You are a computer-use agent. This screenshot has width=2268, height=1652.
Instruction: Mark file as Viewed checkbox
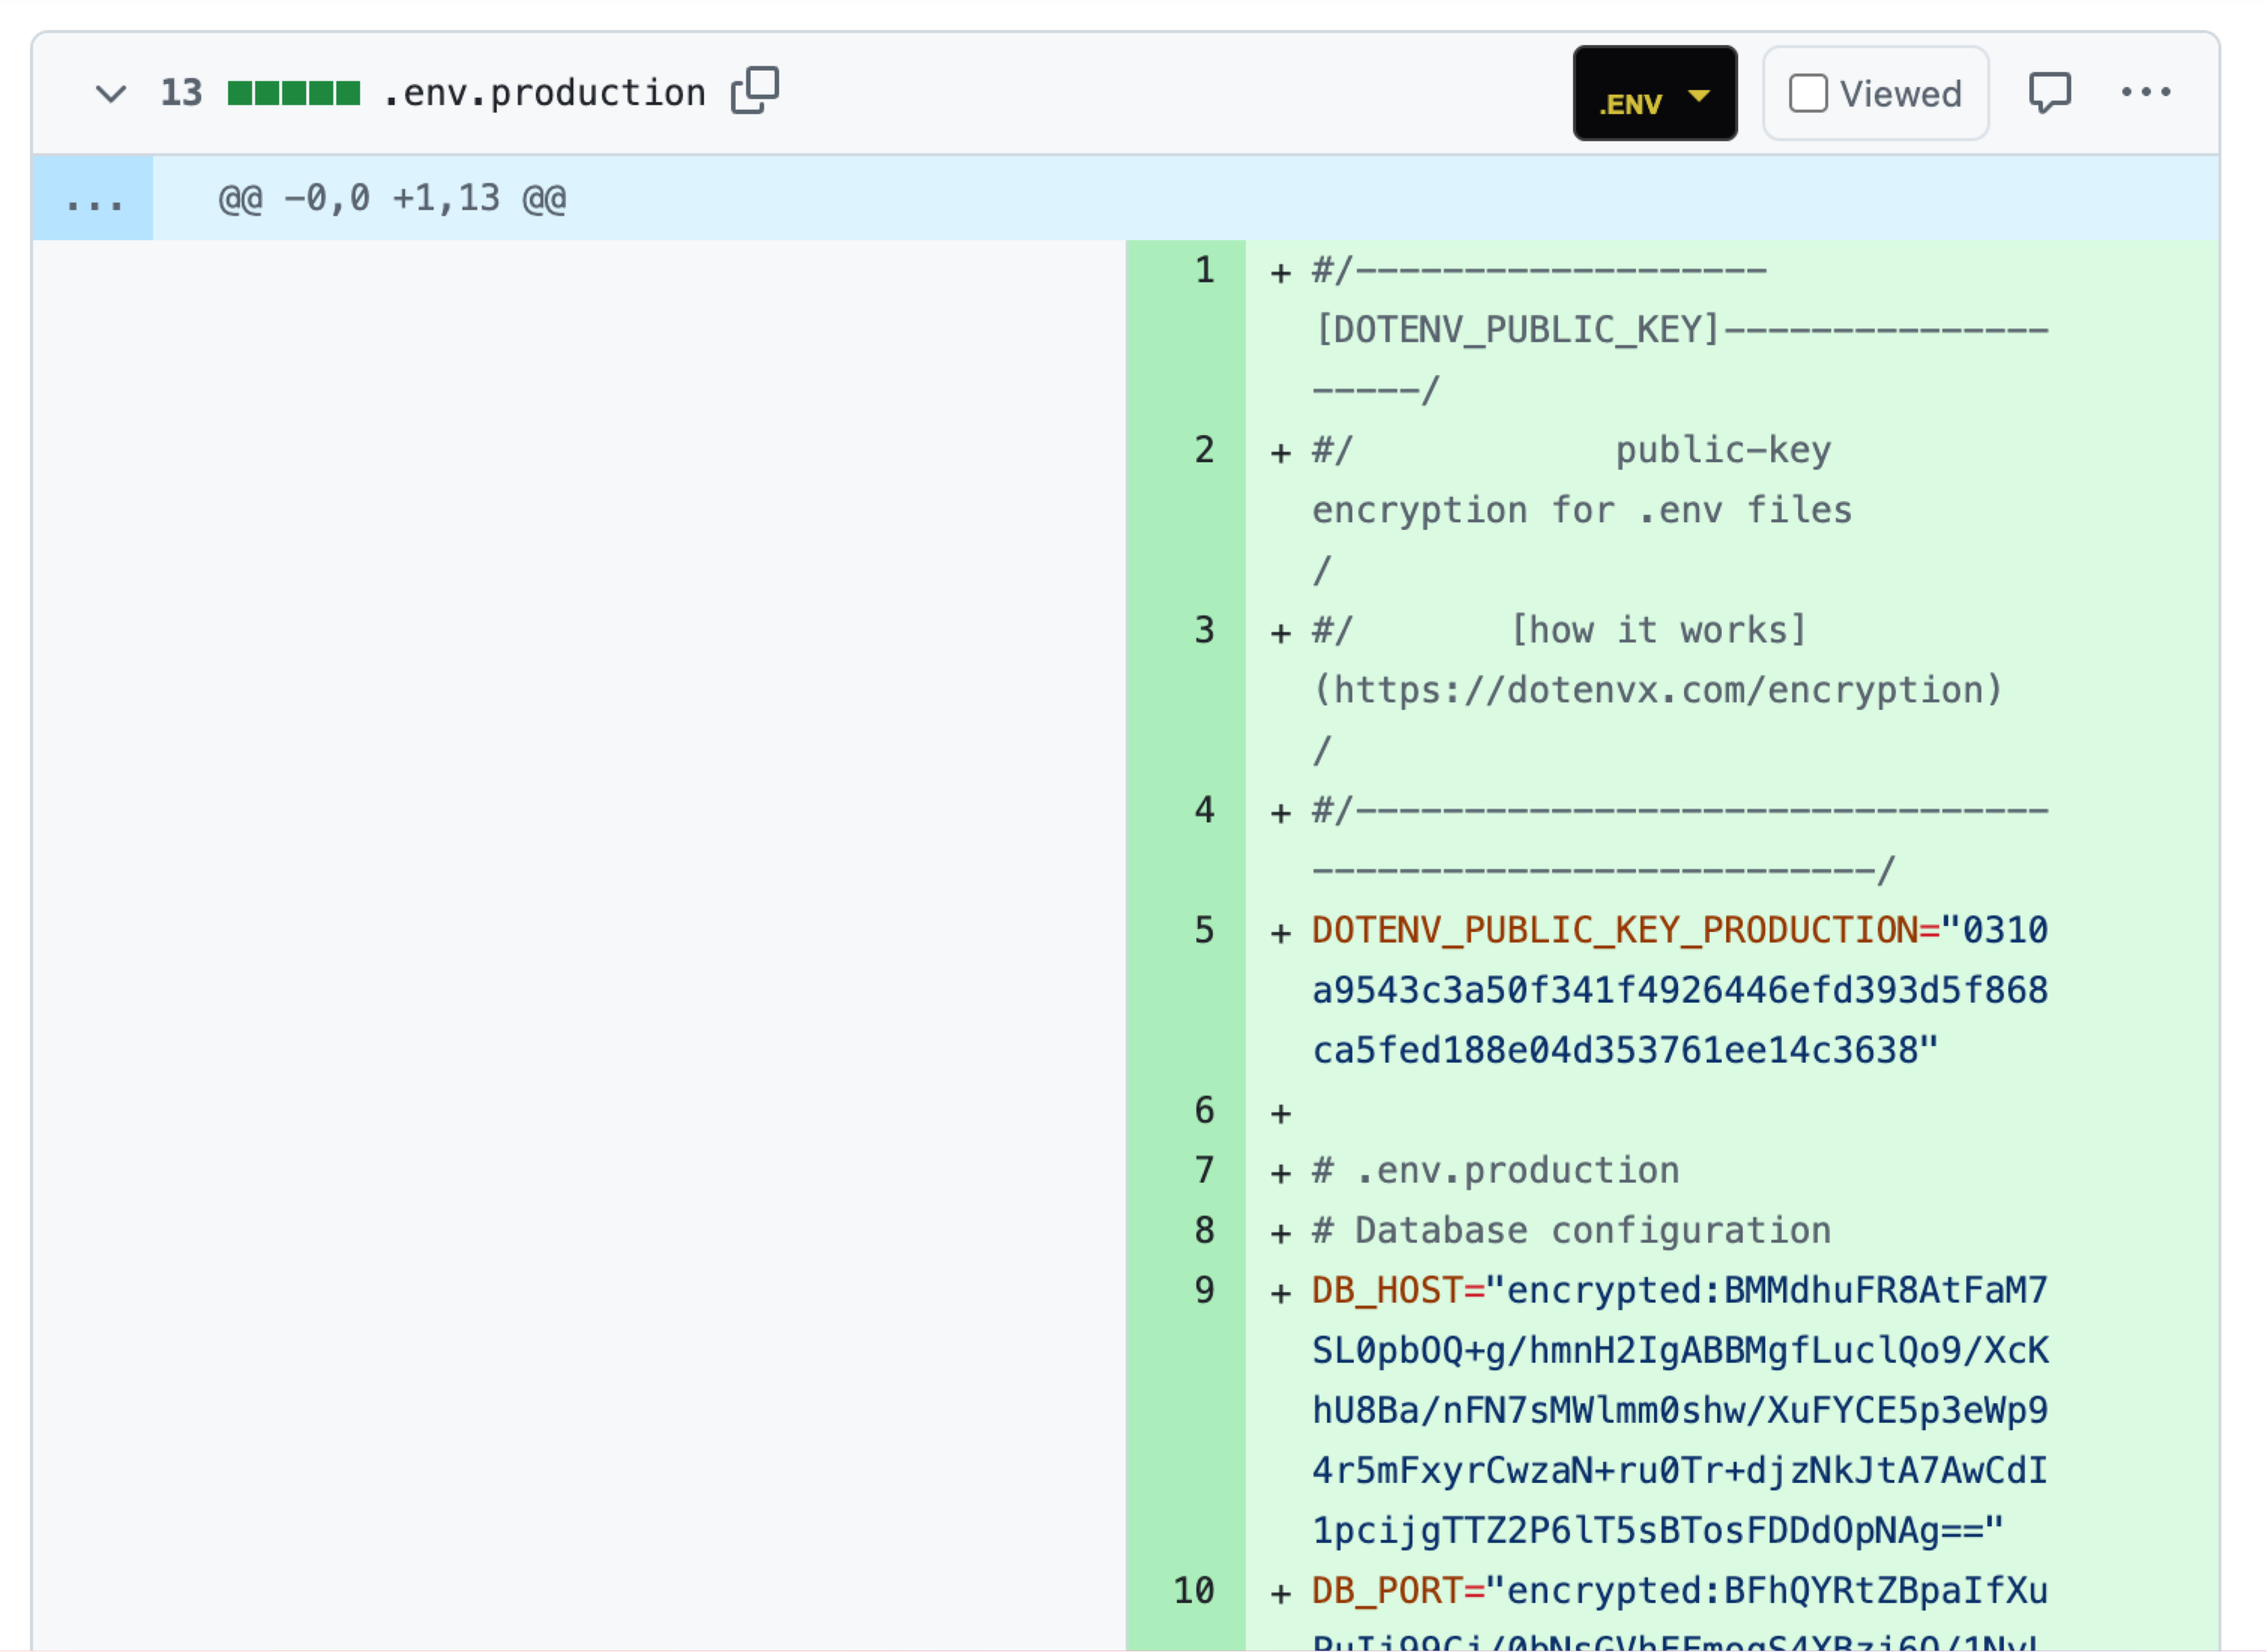(x=1808, y=93)
